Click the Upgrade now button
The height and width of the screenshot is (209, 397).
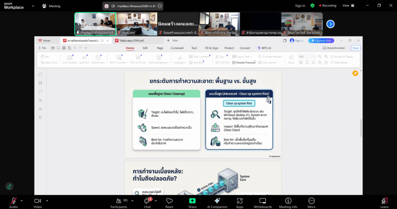tap(321, 41)
